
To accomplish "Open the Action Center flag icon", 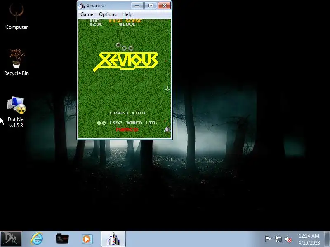I will [268, 239].
